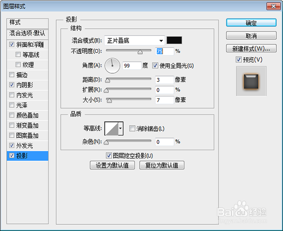Click 复位为默认值 button
283x231 pixels.
point(162,165)
